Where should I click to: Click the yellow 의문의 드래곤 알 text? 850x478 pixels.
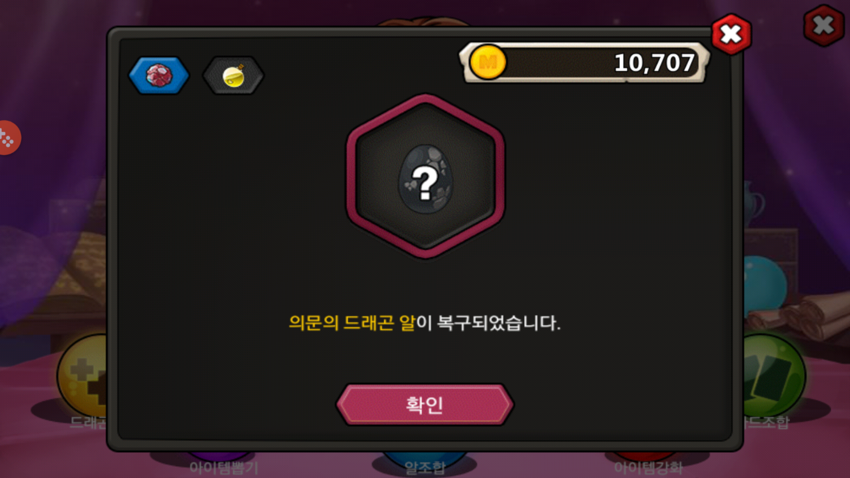tap(352, 323)
